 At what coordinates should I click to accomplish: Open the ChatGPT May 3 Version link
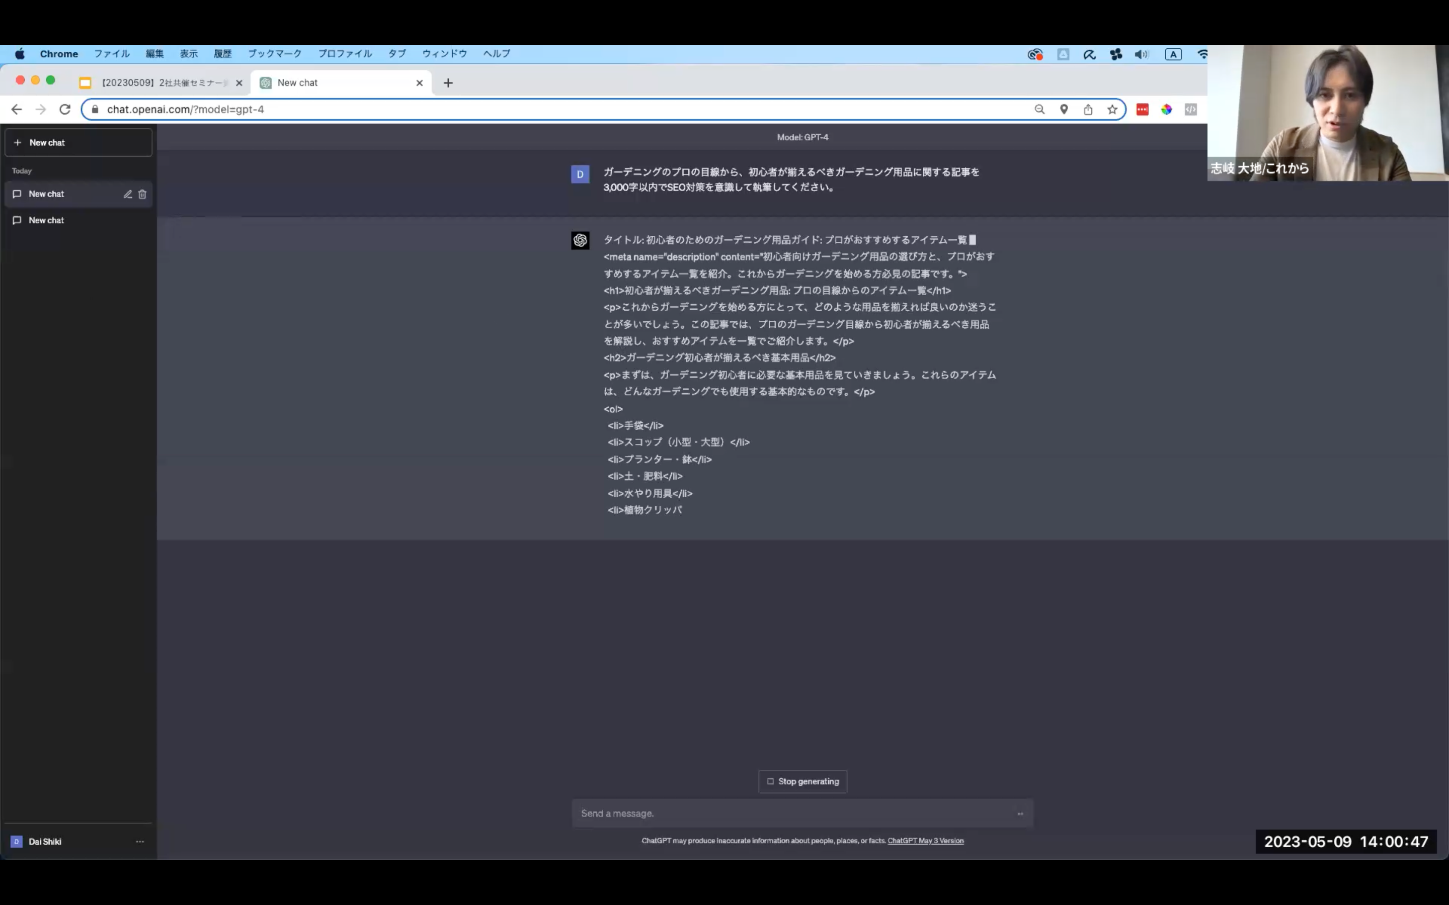(925, 841)
